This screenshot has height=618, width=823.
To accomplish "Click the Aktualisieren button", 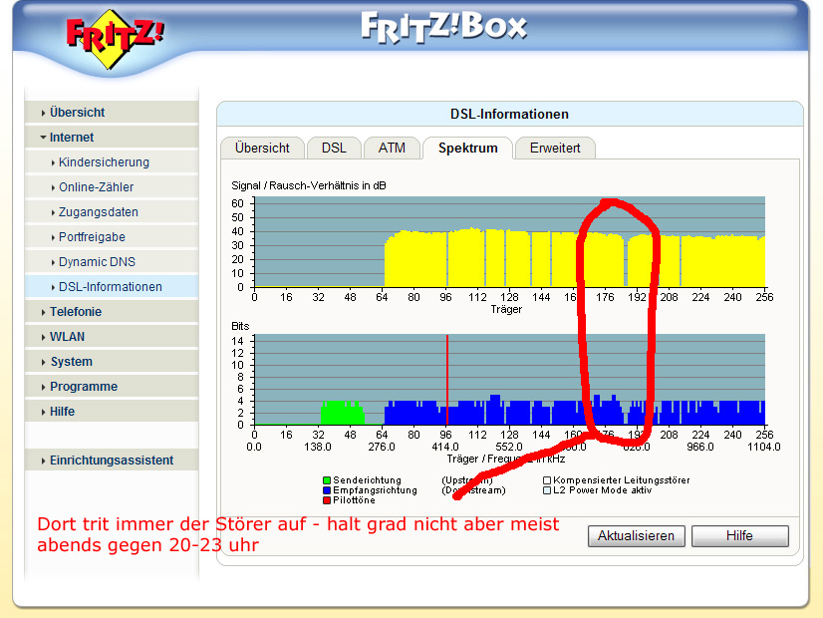I will click(x=636, y=536).
